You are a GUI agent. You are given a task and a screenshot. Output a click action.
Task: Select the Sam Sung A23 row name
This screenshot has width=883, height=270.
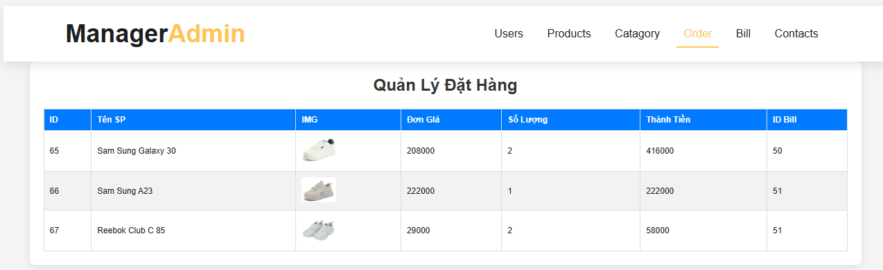click(x=125, y=191)
